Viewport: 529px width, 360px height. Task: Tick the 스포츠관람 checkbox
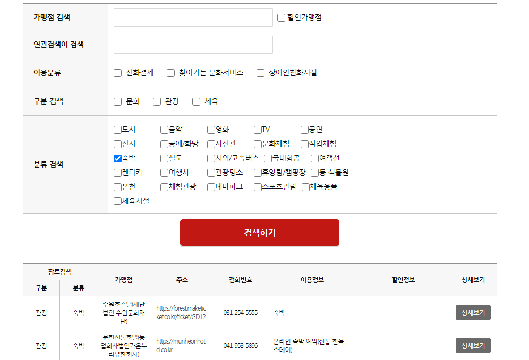258,187
